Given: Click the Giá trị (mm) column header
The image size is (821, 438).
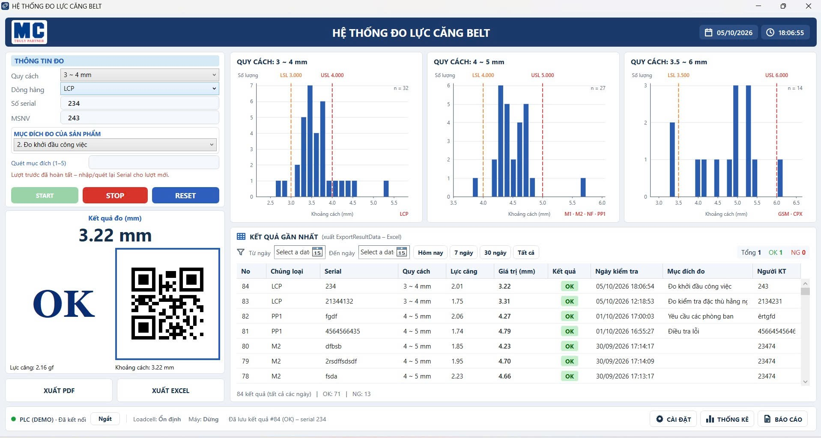Looking at the screenshot, I should pos(520,271).
